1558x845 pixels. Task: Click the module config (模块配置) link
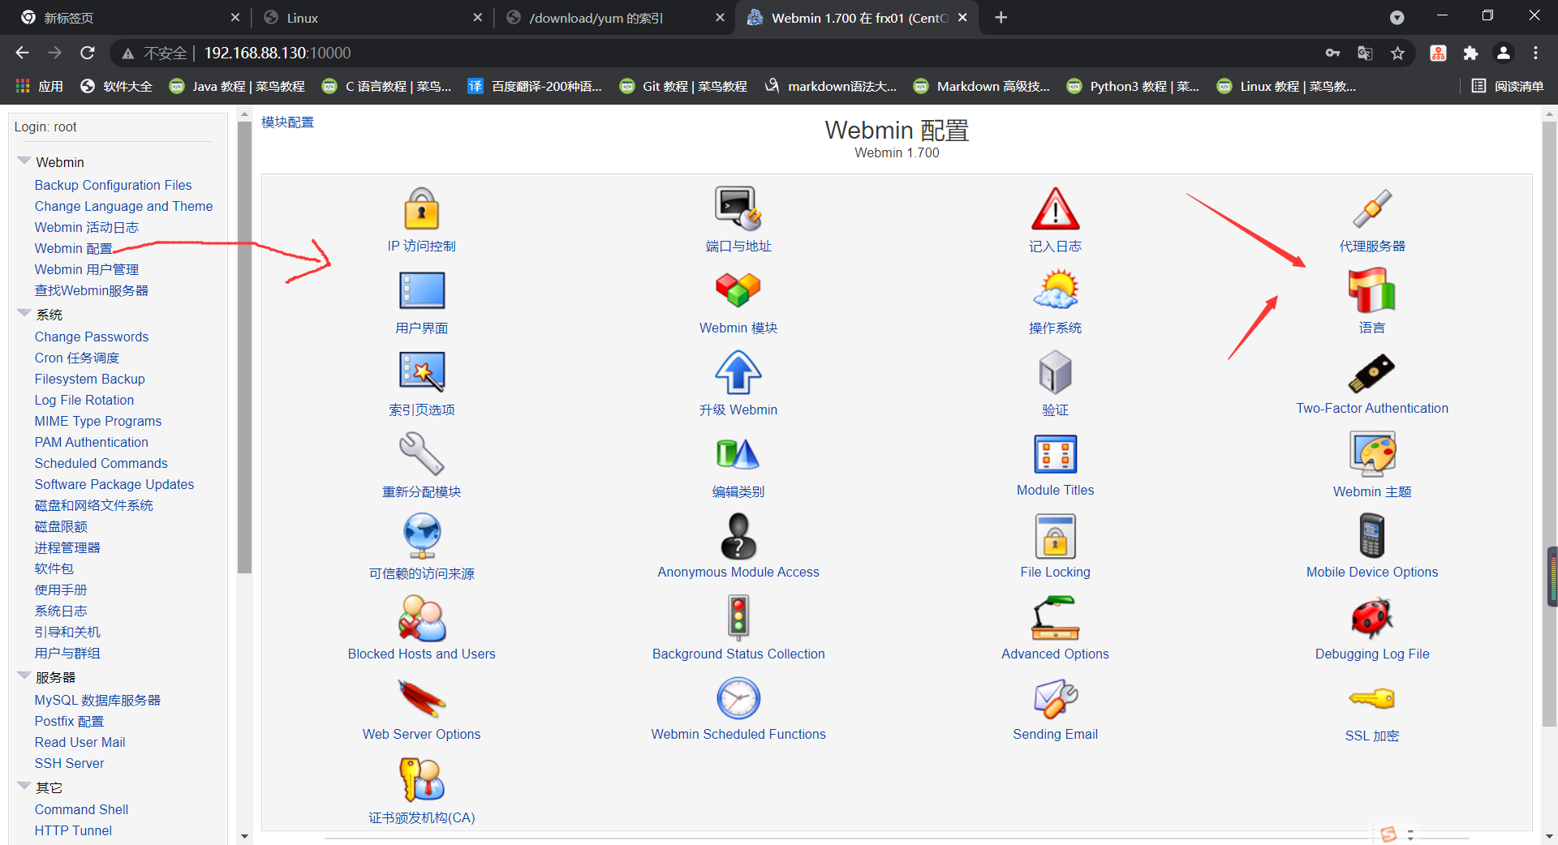287,122
